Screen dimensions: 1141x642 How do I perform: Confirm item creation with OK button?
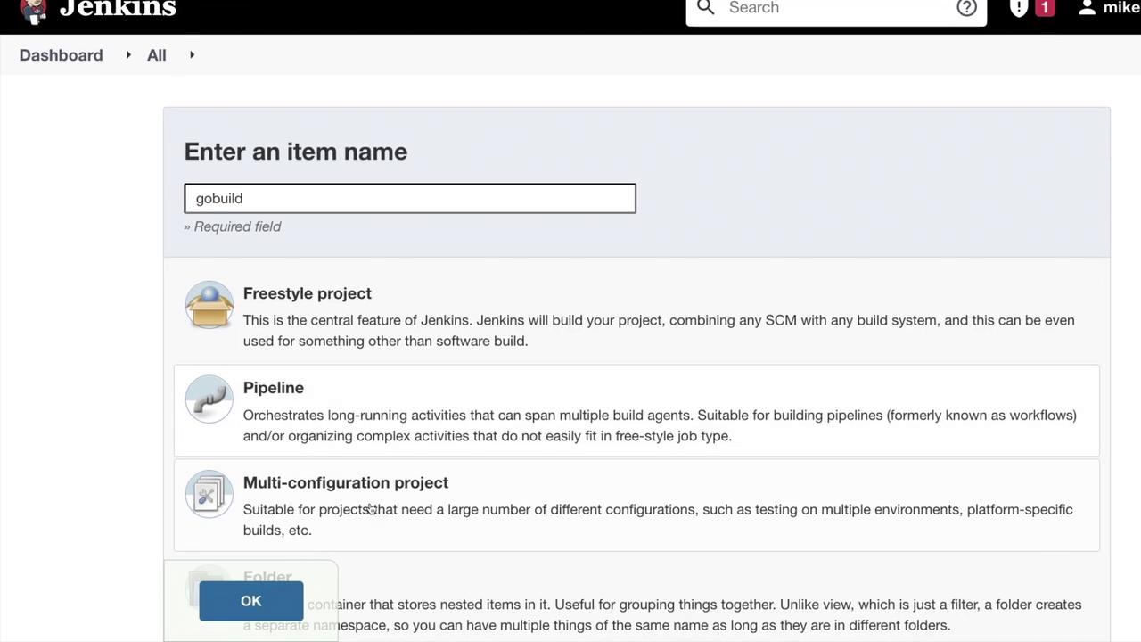pyautogui.click(x=251, y=601)
